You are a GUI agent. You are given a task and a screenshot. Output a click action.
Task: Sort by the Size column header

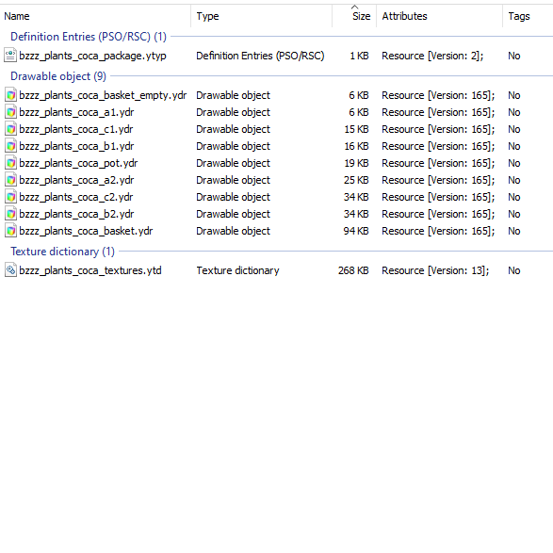coord(354,16)
